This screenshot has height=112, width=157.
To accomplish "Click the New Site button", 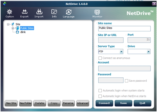I will (11, 103).
